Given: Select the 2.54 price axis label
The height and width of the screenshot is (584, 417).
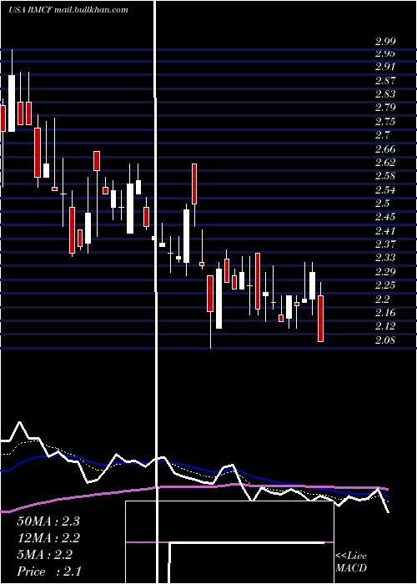Looking at the screenshot, I should point(385,190).
